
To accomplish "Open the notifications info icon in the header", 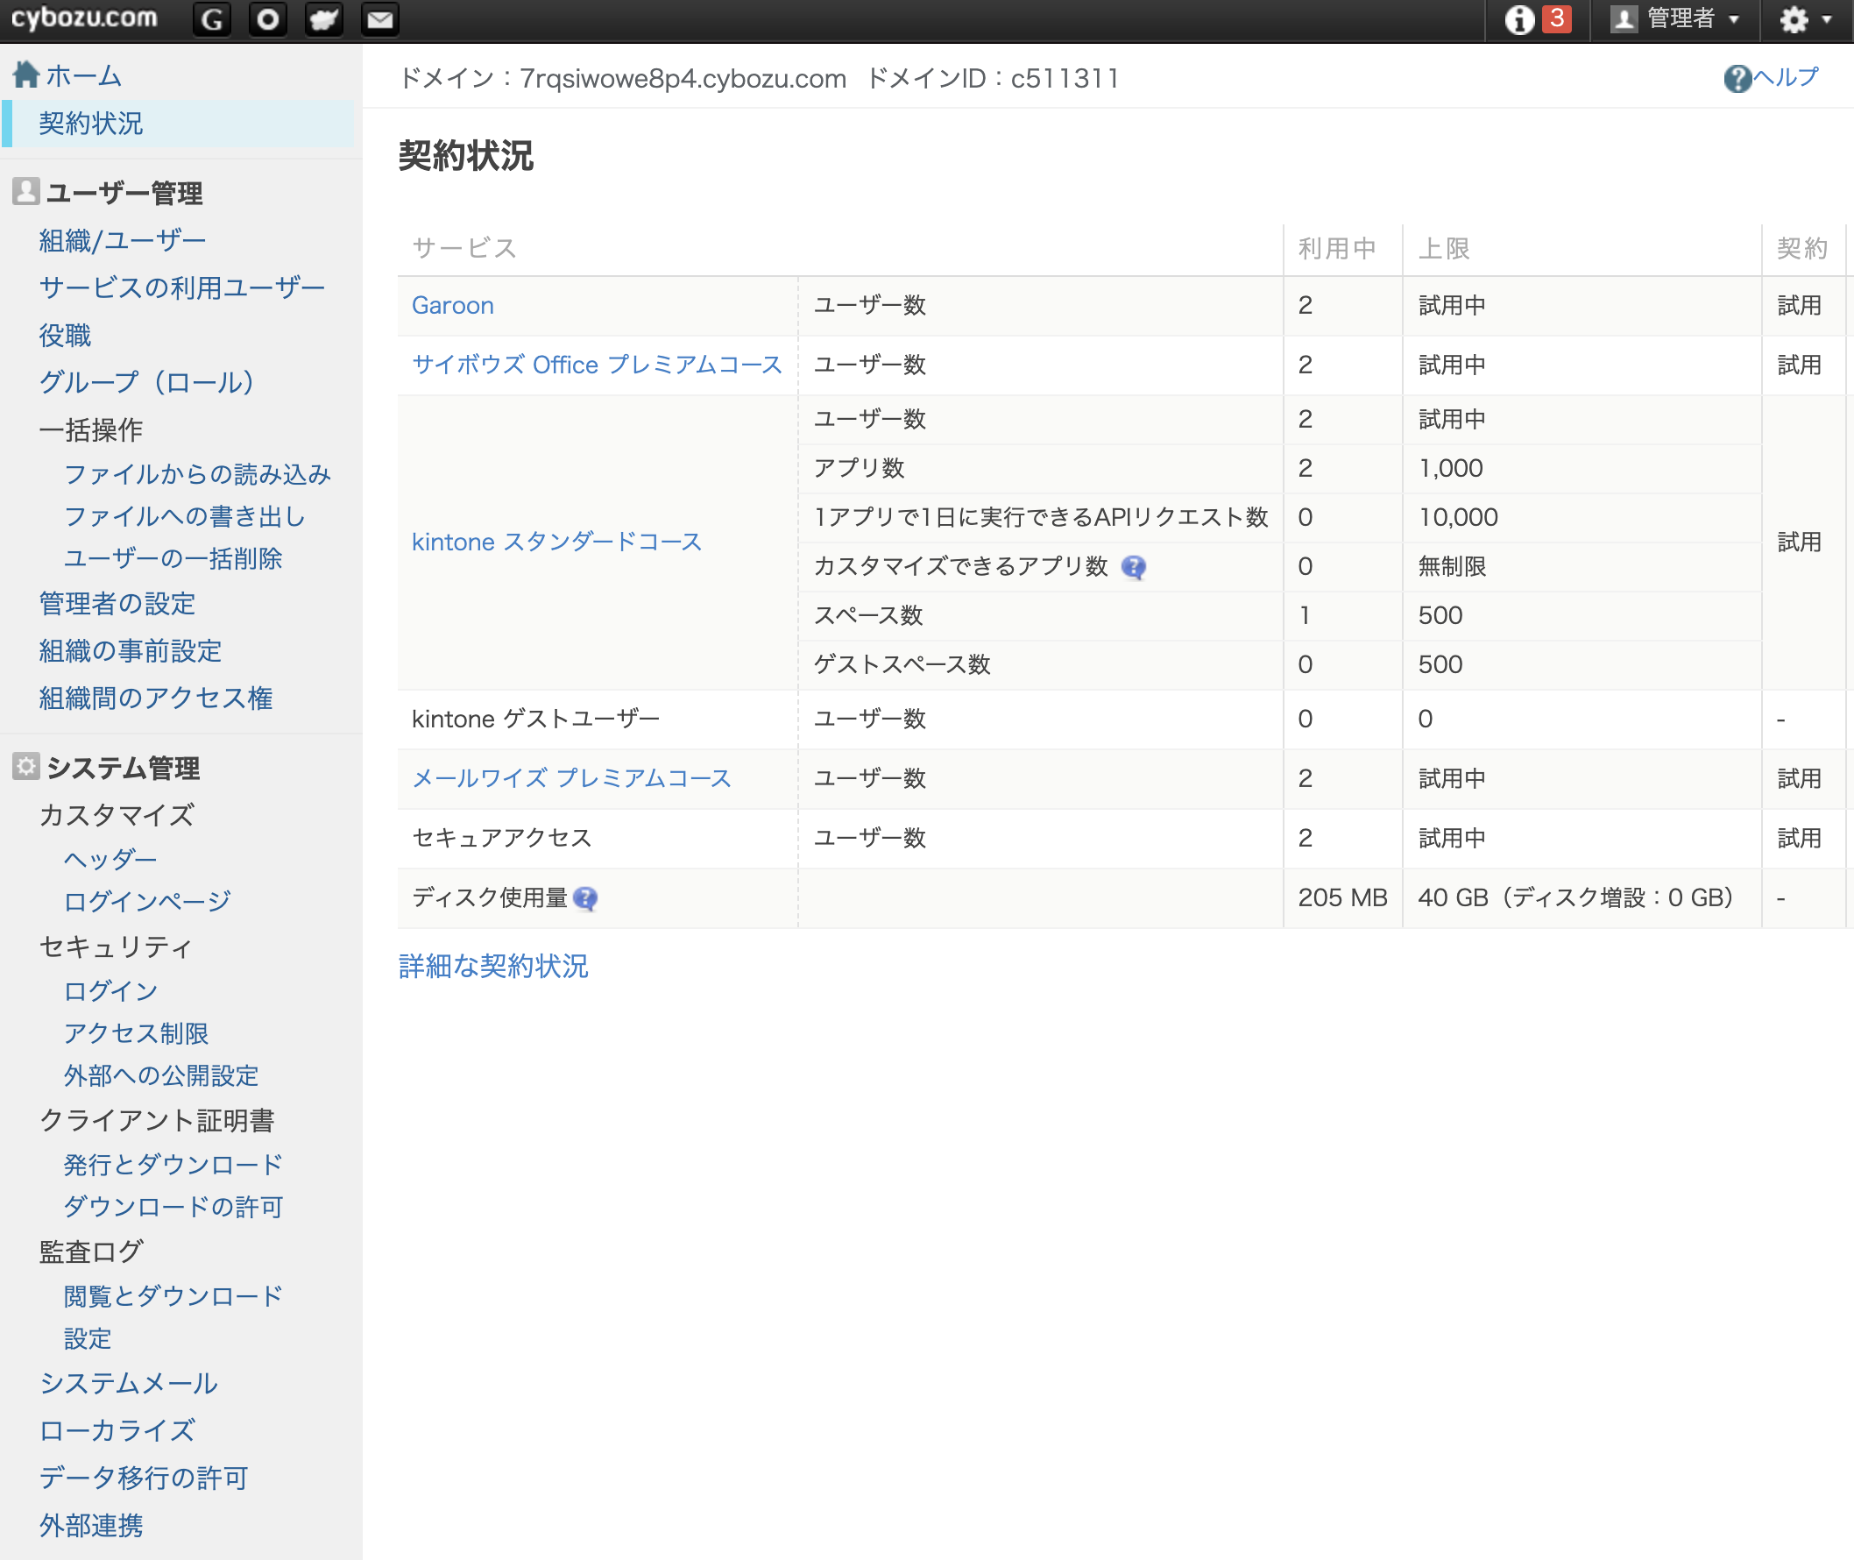I will [x=1519, y=18].
